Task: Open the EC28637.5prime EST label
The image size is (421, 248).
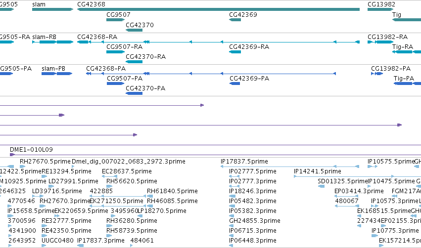Action: point(127,171)
